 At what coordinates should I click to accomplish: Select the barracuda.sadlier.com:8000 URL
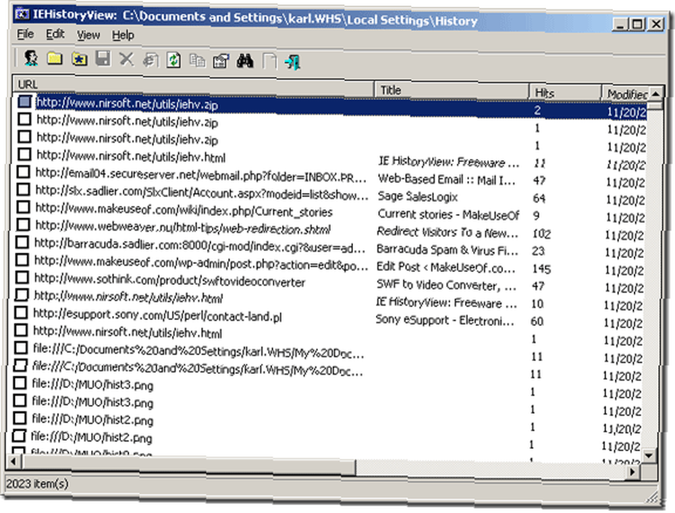(x=200, y=246)
